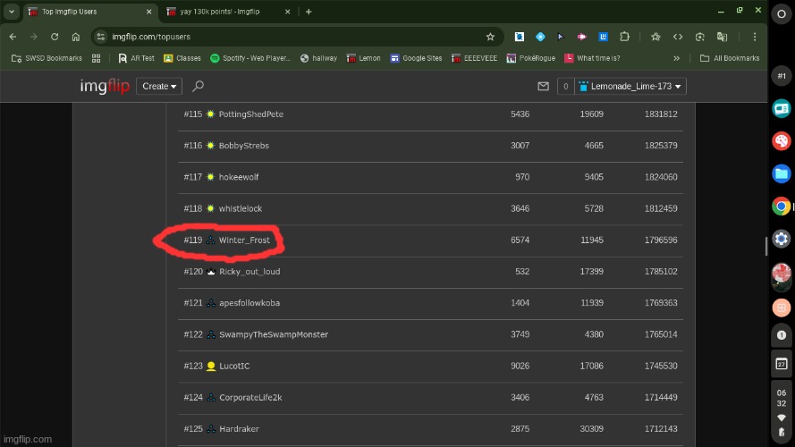Open the Lemon bookmark
The height and width of the screenshot is (447, 795).
tap(364, 58)
